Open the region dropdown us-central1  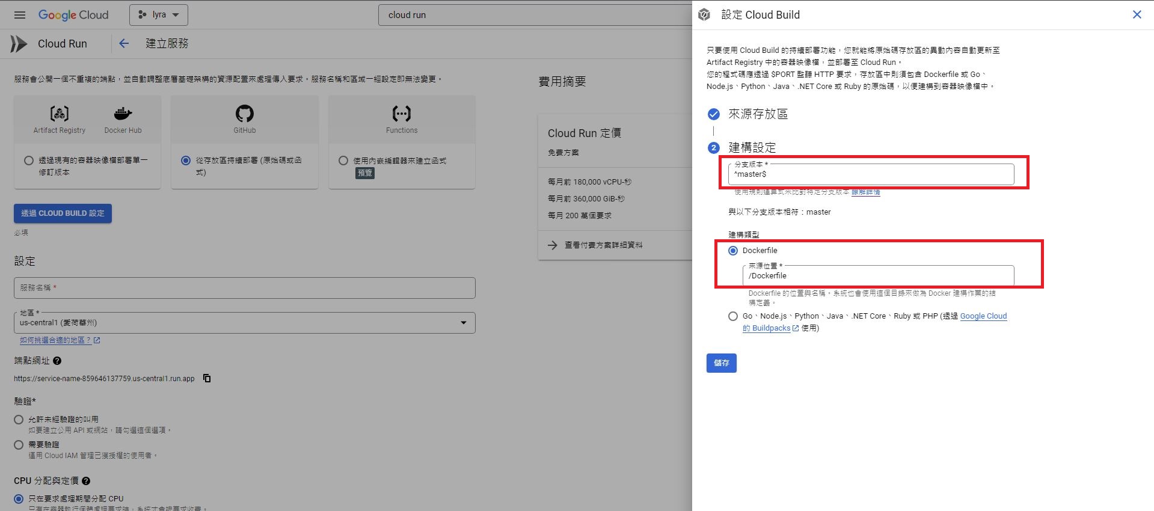tap(245, 323)
